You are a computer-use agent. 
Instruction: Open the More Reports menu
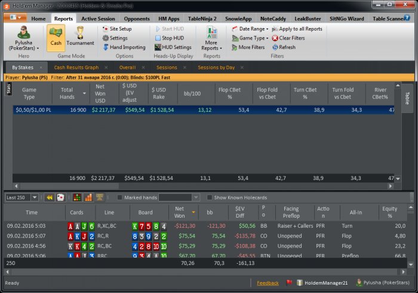click(x=211, y=38)
